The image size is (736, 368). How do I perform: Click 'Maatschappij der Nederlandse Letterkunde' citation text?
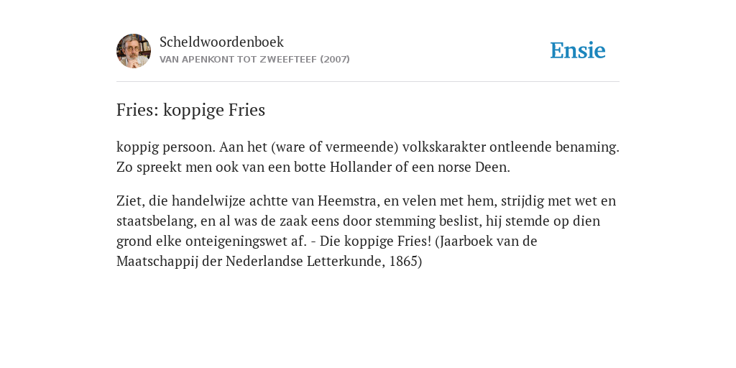click(x=251, y=262)
